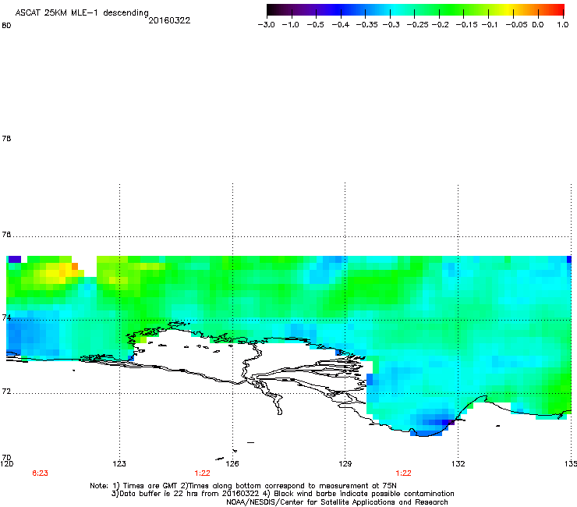This screenshot has height=507, width=577.
Task: Click the longitude label '129' on bottom axis
Action: pyautogui.click(x=345, y=463)
